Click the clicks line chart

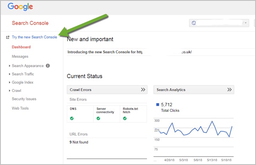pyautogui.click(x=193, y=137)
